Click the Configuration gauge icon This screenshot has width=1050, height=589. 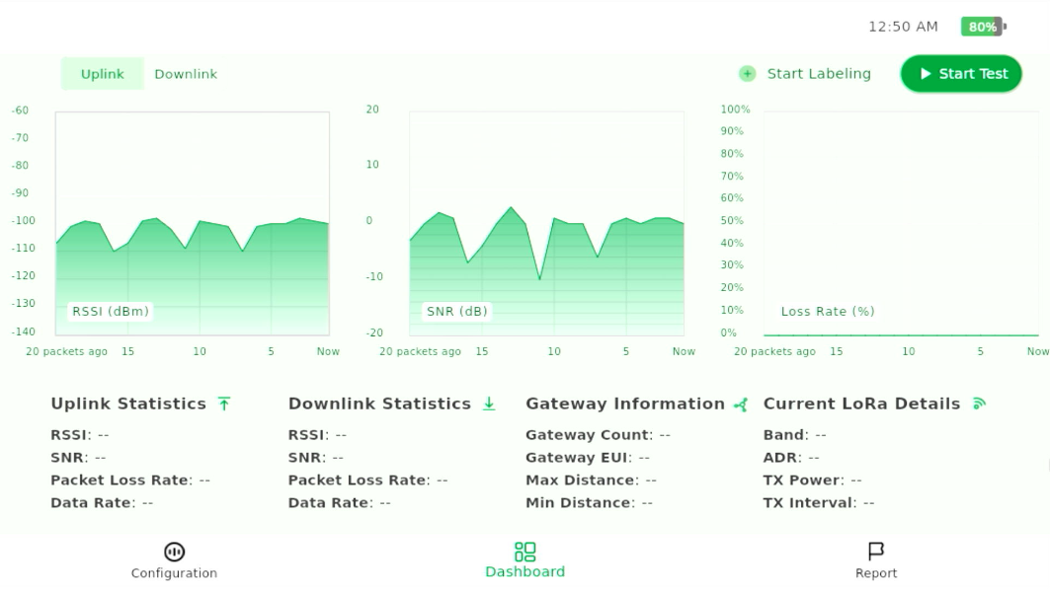[x=174, y=552]
